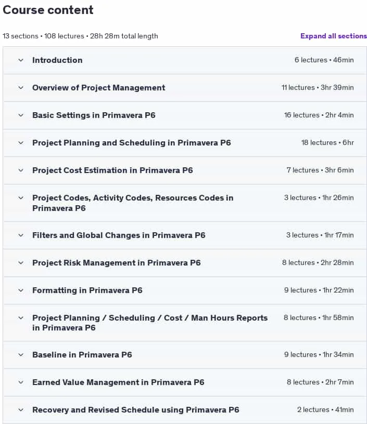Click chevron next to Project Codes, Activity Codes
Image resolution: width=367 pixels, height=424 pixels.
pos(21,198)
